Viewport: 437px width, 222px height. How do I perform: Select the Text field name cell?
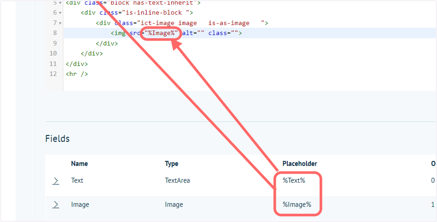(77, 180)
